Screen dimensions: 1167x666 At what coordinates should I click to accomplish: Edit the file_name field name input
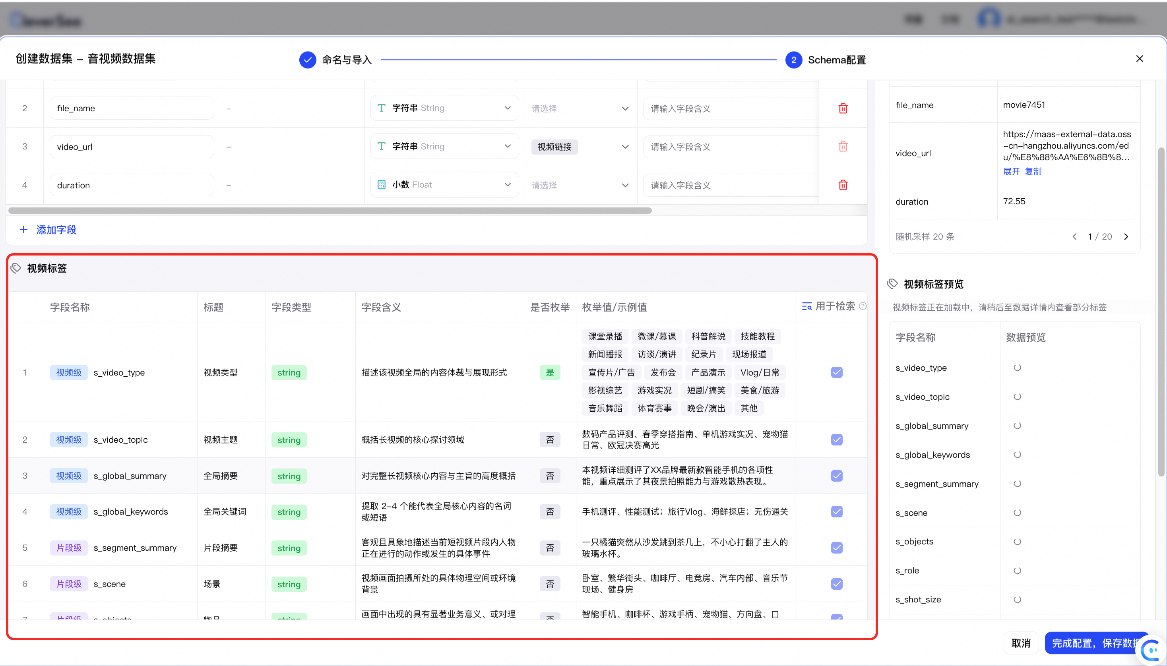[x=132, y=108]
